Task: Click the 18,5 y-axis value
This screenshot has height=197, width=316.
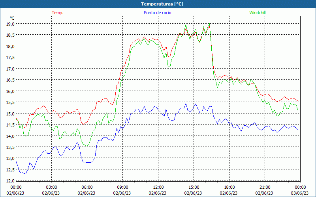Action: (11, 35)
